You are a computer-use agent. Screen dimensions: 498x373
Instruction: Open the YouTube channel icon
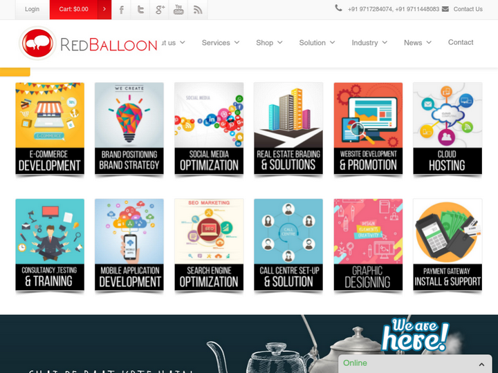(x=178, y=10)
